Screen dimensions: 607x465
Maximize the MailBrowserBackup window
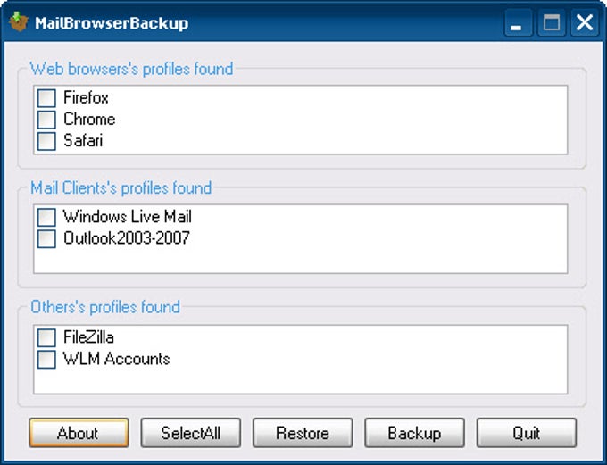pyautogui.click(x=552, y=23)
